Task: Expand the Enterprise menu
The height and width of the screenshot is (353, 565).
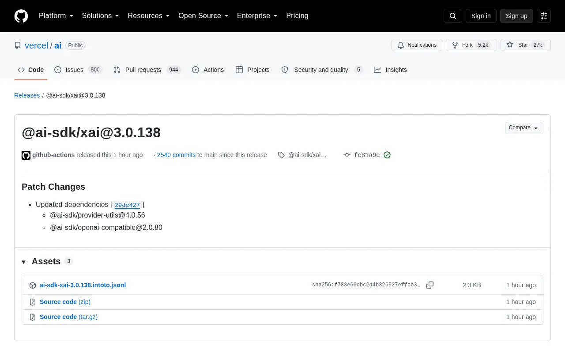Action: [x=257, y=16]
